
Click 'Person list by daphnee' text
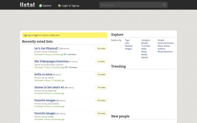tap(45, 91)
